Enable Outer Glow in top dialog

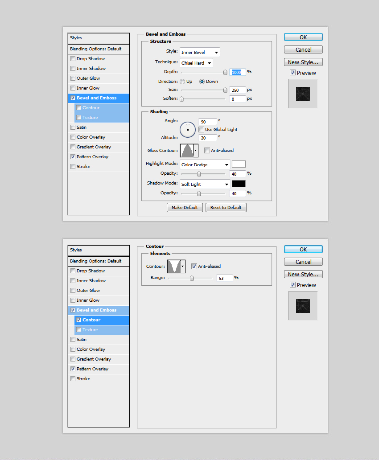pos(73,78)
